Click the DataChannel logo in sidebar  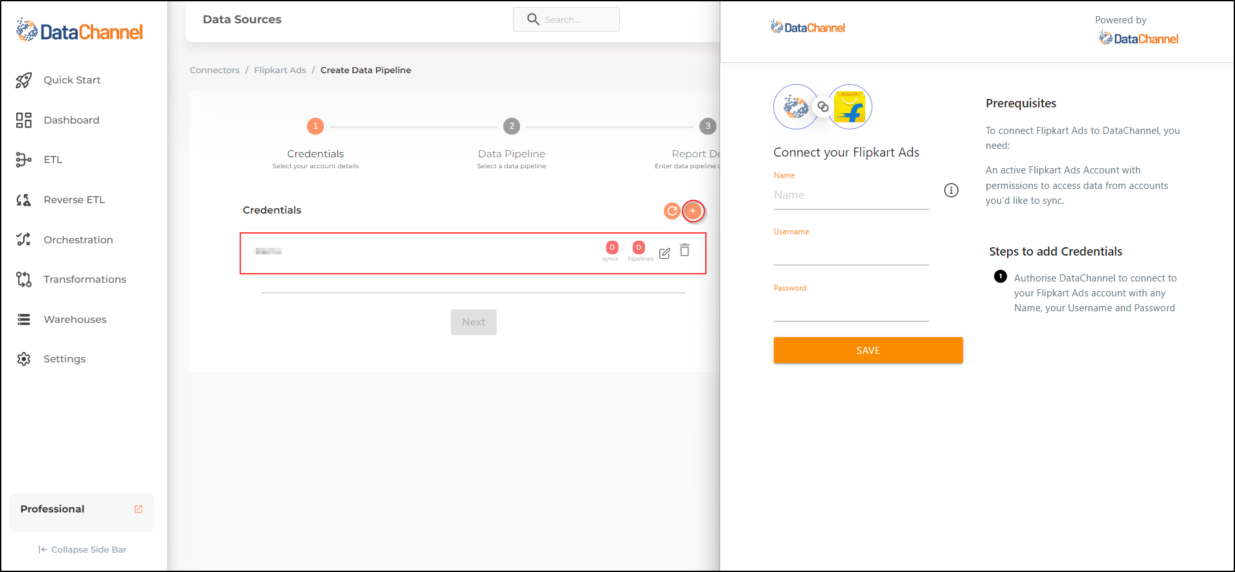click(79, 30)
